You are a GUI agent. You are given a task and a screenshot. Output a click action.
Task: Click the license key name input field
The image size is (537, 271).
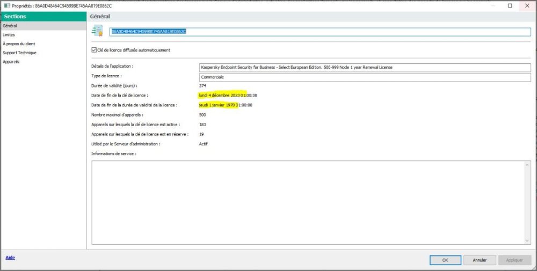[x=320, y=32]
